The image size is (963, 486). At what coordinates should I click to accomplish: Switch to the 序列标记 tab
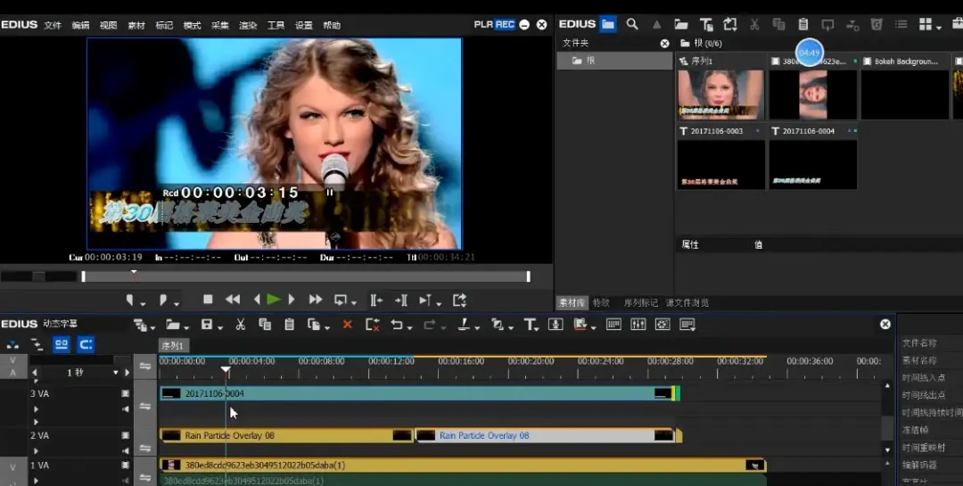(x=640, y=302)
